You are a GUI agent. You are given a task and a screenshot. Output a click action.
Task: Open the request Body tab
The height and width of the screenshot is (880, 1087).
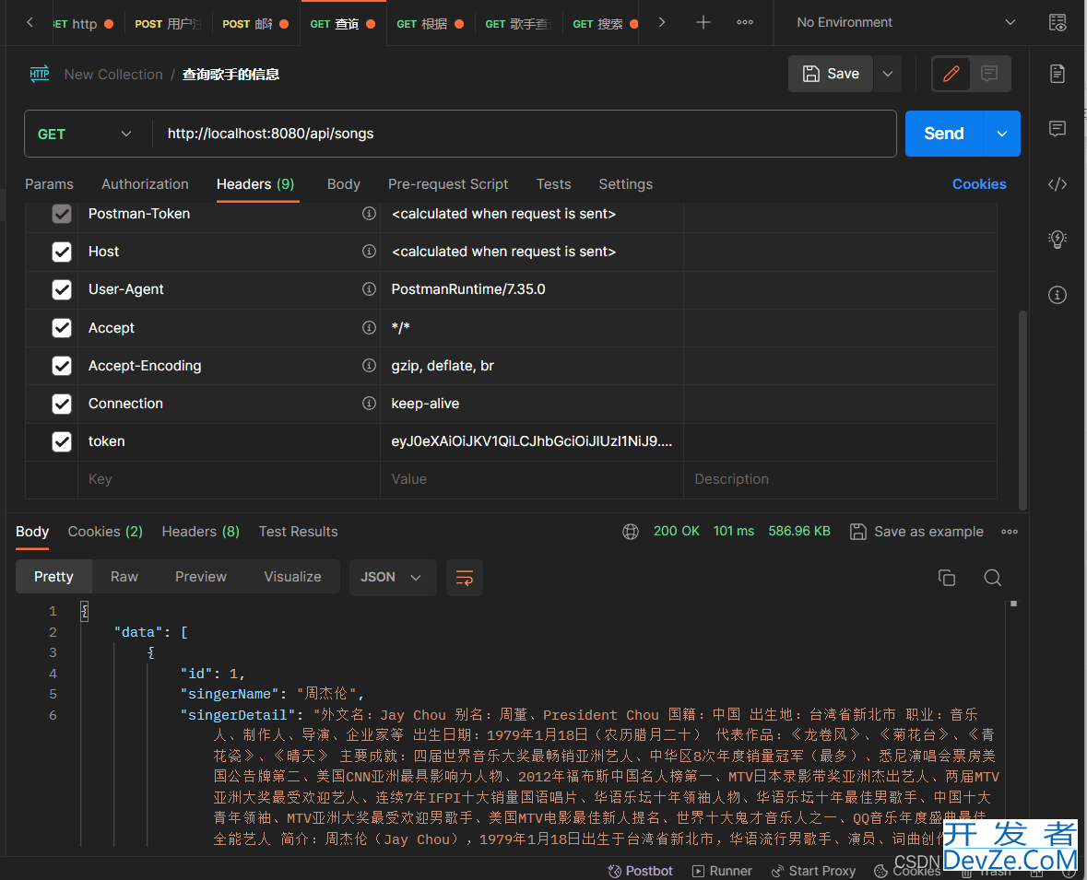[x=343, y=184]
